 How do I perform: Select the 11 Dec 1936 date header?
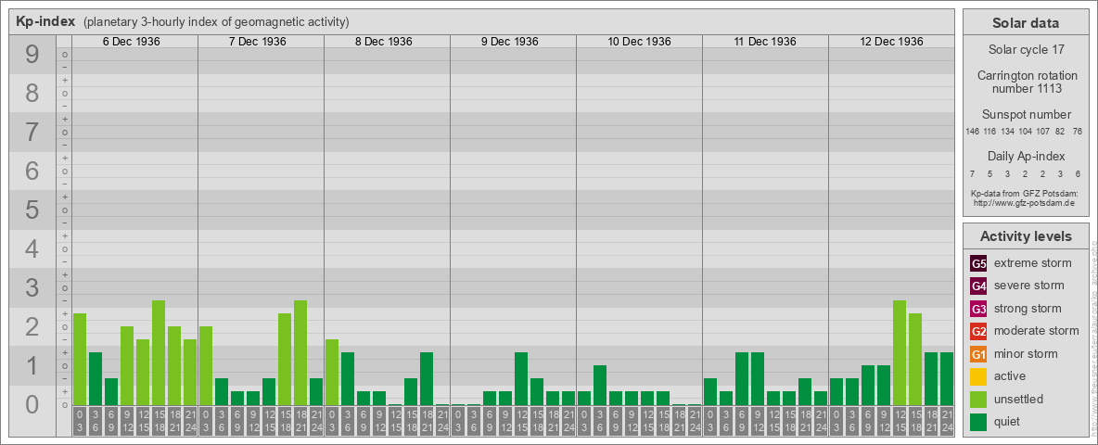tap(765, 42)
